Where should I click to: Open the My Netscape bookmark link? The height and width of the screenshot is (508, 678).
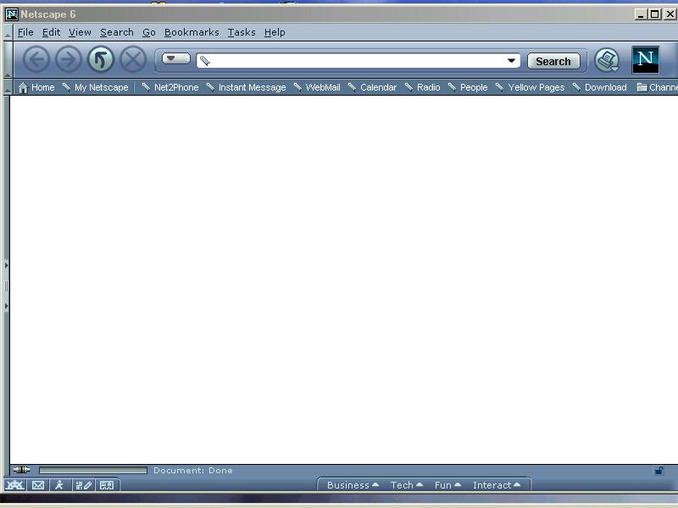(96, 87)
